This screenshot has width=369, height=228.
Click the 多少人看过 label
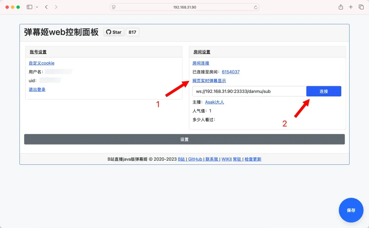pos(204,120)
